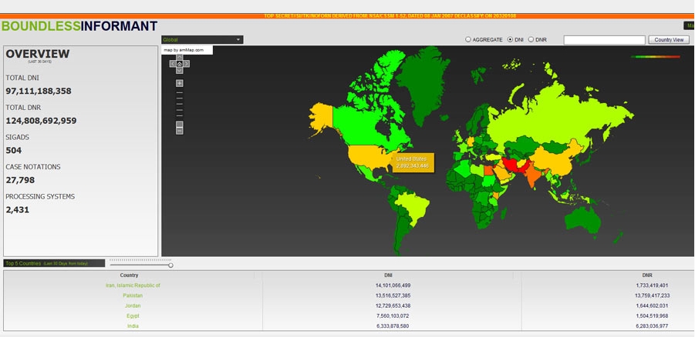Viewport: 695px width, 337px height.
Task: Select Pakistan in the countries table
Action: [x=132, y=295]
